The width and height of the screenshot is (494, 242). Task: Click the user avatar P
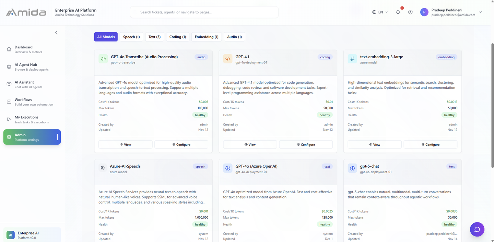[424, 12]
